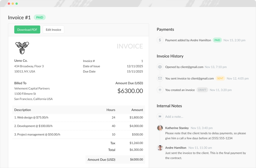Open Edit Invoice
The height and width of the screenshot is (168, 256).
click(53, 29)
